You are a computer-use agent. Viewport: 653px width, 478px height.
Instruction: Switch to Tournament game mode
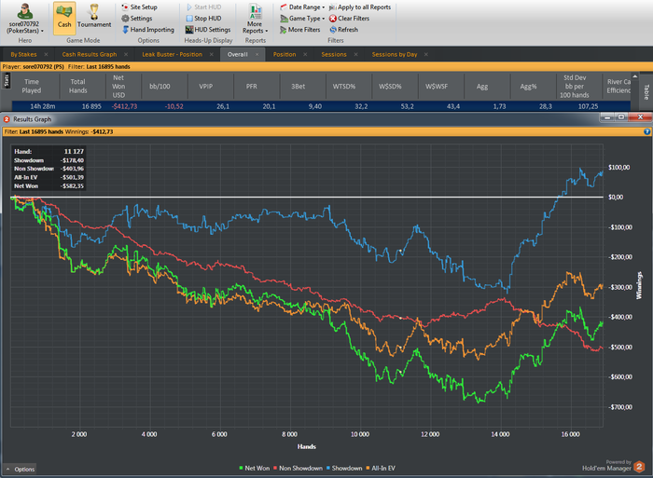pyautogui.click(x=94, y=18)
